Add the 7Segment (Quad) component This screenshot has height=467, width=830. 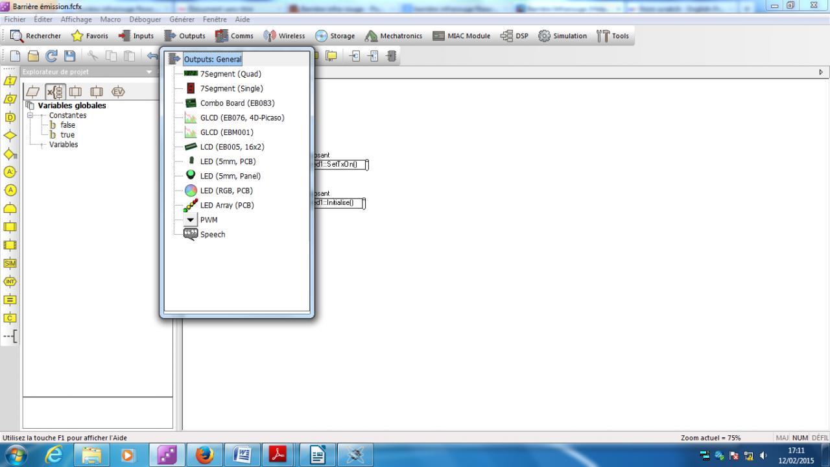(x=230, y=74)
